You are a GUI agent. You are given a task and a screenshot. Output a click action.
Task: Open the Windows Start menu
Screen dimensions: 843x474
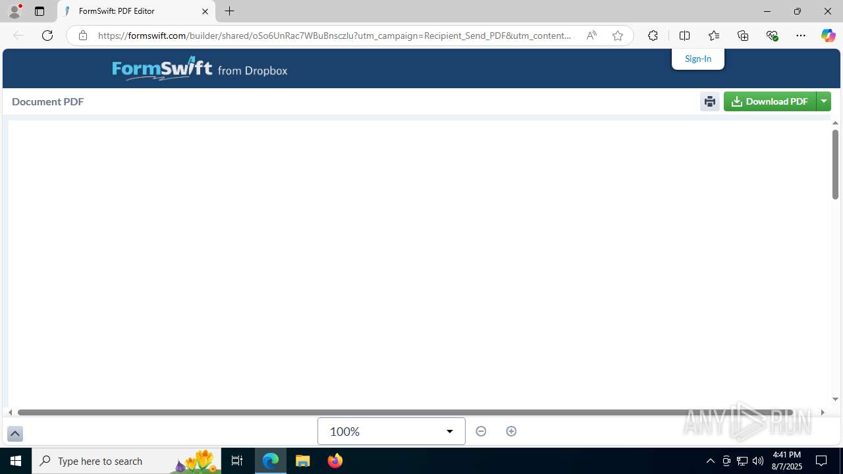click(16, 461)
